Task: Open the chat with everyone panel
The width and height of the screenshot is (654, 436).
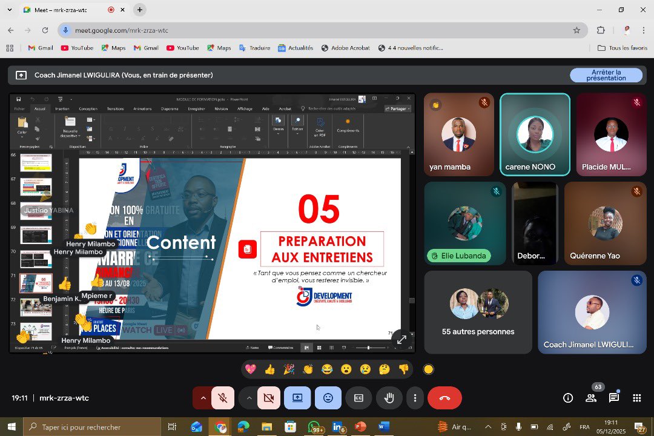Action: tap(614, 398)
